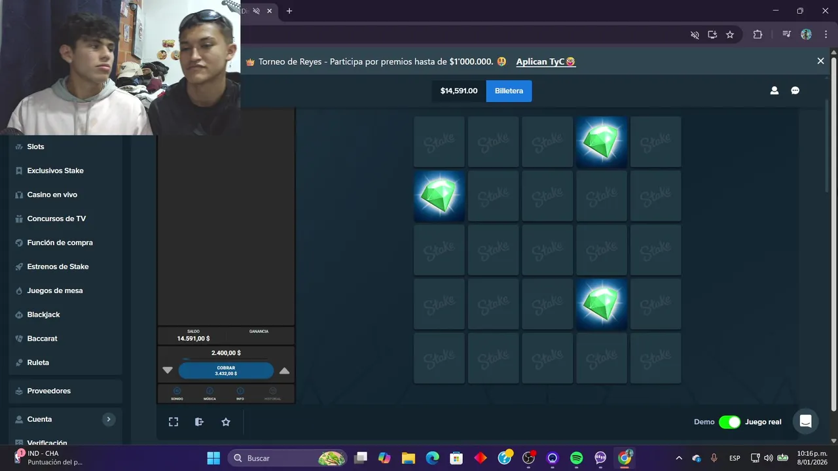The width and height of the screenshot is (838, 471).
Task: Click the revealed gem in the second row
Action: (439, 196)
